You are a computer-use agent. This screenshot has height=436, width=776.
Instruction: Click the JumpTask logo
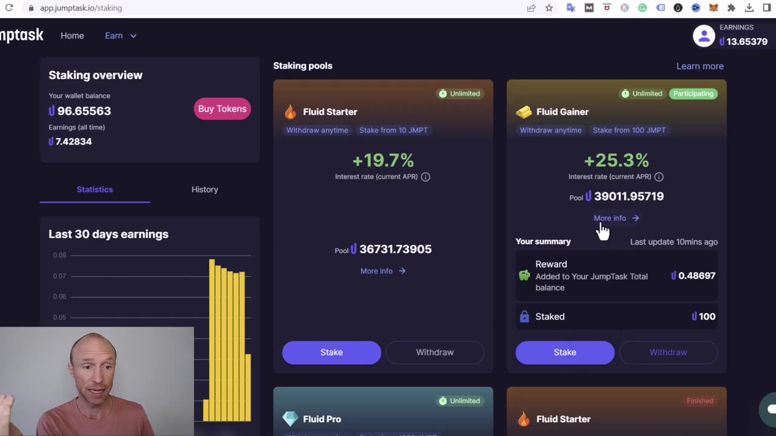click(x=22, y=36)
